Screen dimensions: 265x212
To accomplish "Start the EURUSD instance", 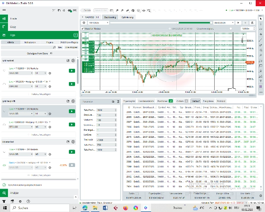I will tap(72, 84).
